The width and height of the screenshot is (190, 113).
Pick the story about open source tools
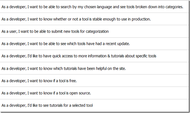[46, 93]
